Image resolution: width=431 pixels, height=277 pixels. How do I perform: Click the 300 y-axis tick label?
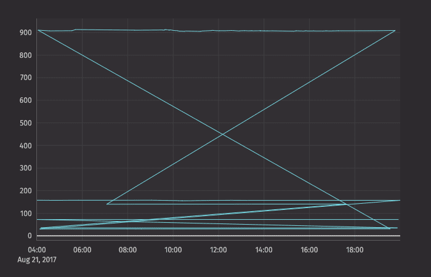pyautogui.click(x=25, y=168)
